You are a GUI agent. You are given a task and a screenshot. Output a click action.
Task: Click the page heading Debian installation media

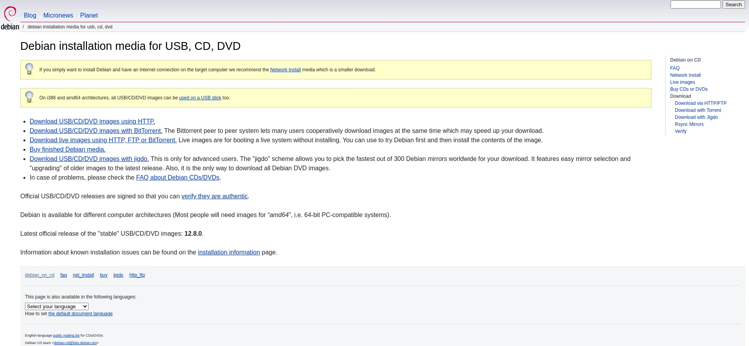point(130,46)
